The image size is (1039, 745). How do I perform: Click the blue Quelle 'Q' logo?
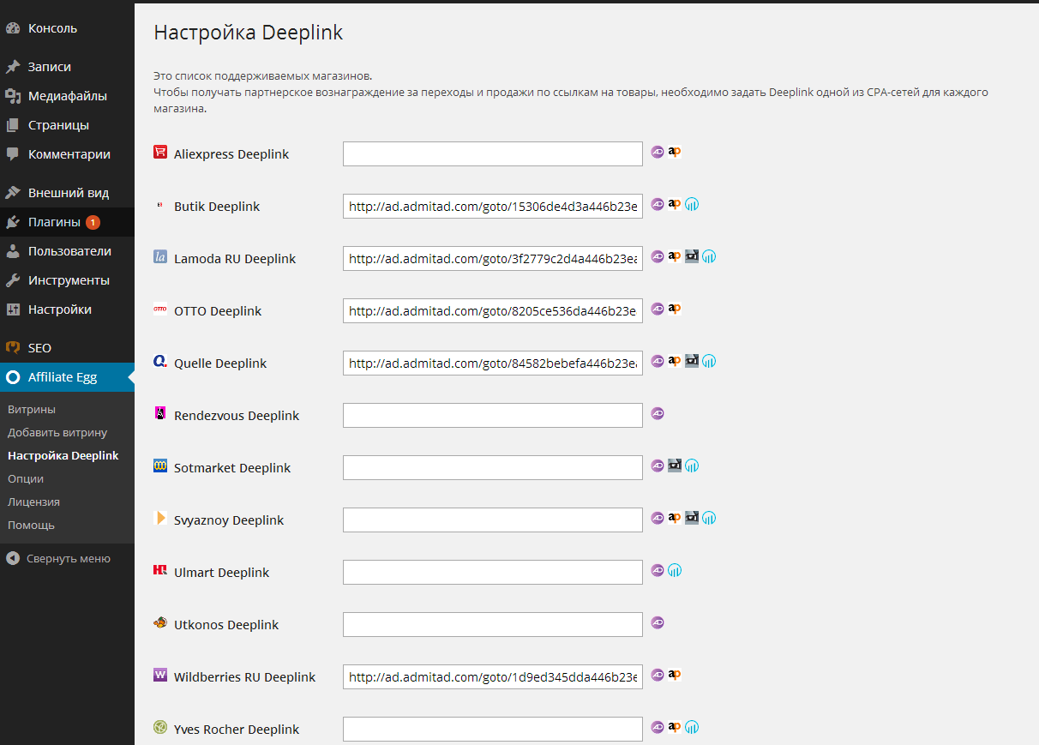(160, 361)
